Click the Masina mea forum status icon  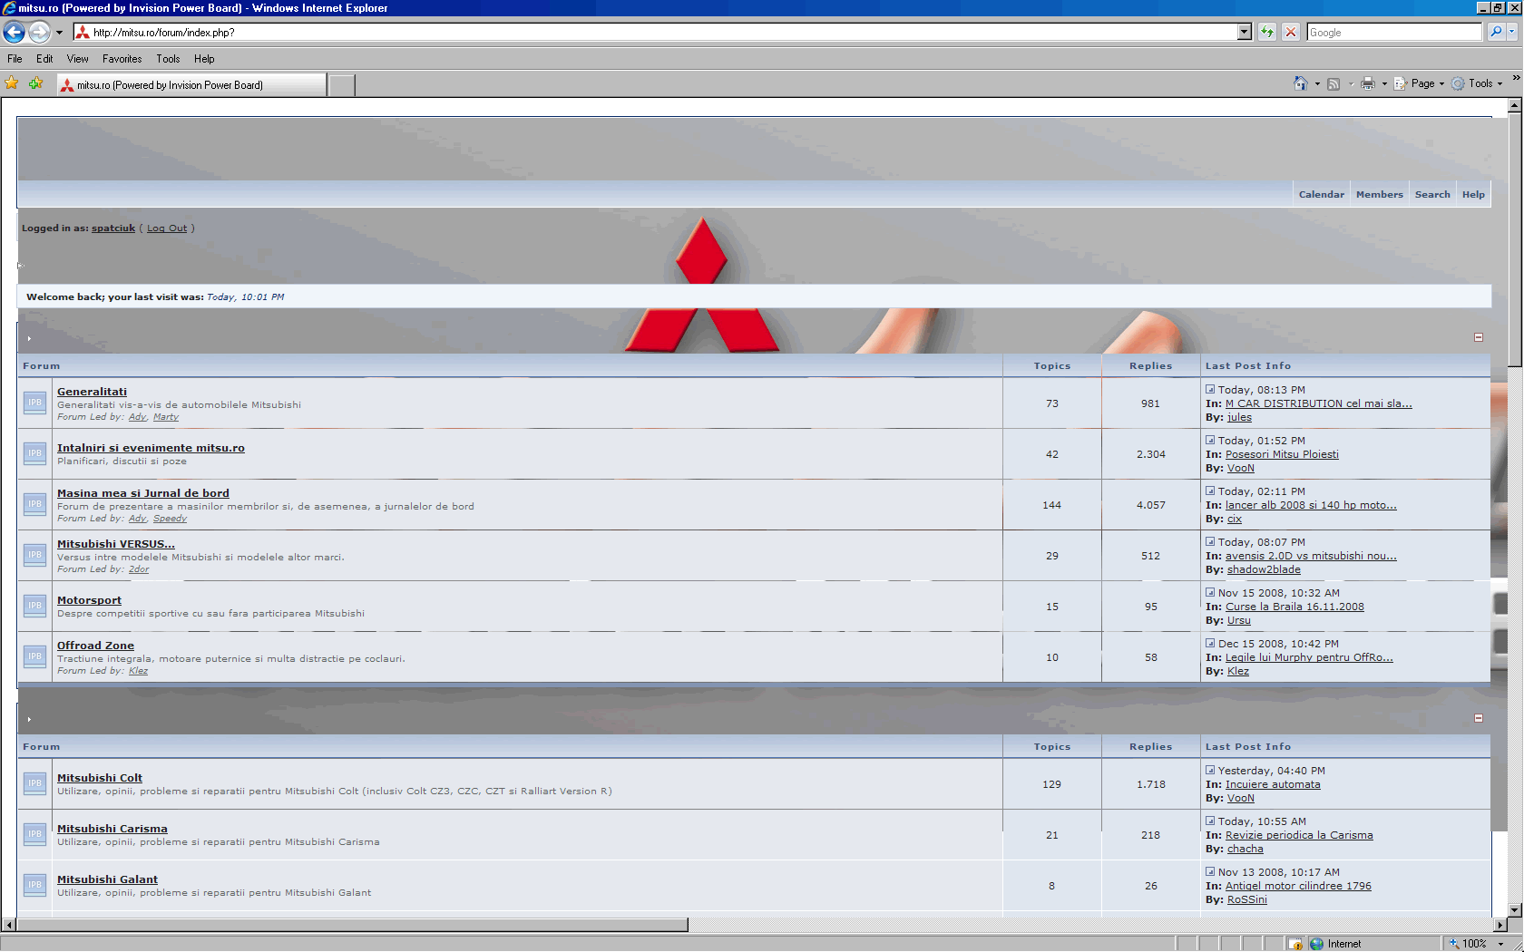coord(34,504)
